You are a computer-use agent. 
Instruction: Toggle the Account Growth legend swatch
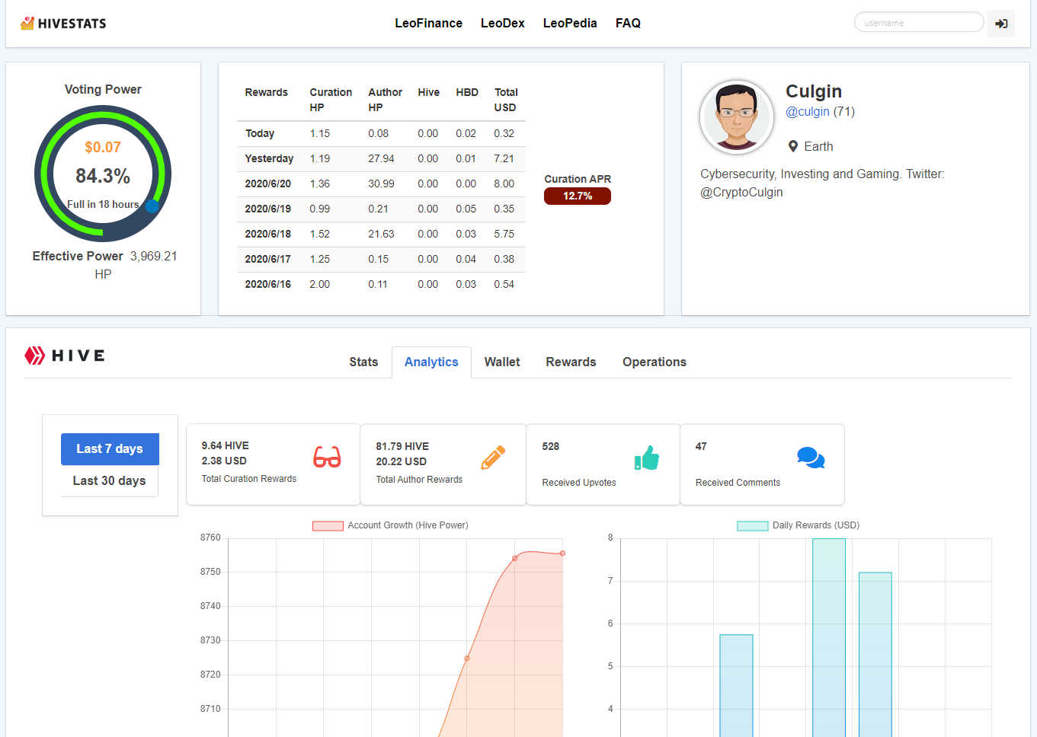click(328, 526)
